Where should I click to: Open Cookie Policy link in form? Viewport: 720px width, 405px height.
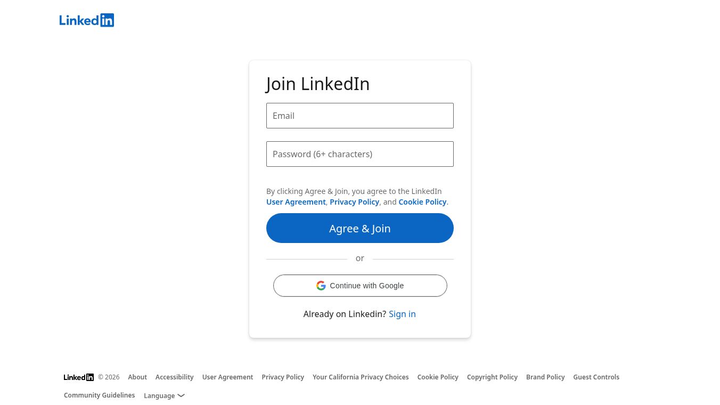(422, 202)
